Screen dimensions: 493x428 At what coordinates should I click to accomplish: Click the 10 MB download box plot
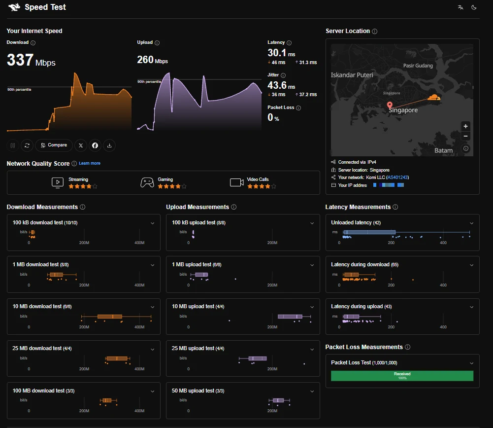pos(116,316)
